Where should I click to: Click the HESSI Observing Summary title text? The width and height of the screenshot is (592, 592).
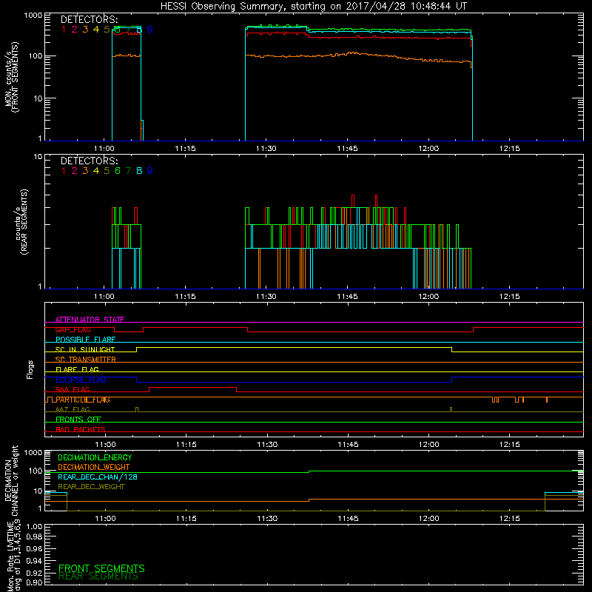point(314,7)
